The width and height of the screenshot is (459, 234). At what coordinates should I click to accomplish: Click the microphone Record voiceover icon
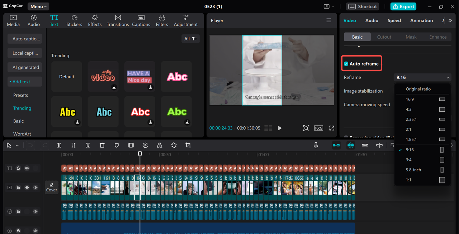[316, 145]
